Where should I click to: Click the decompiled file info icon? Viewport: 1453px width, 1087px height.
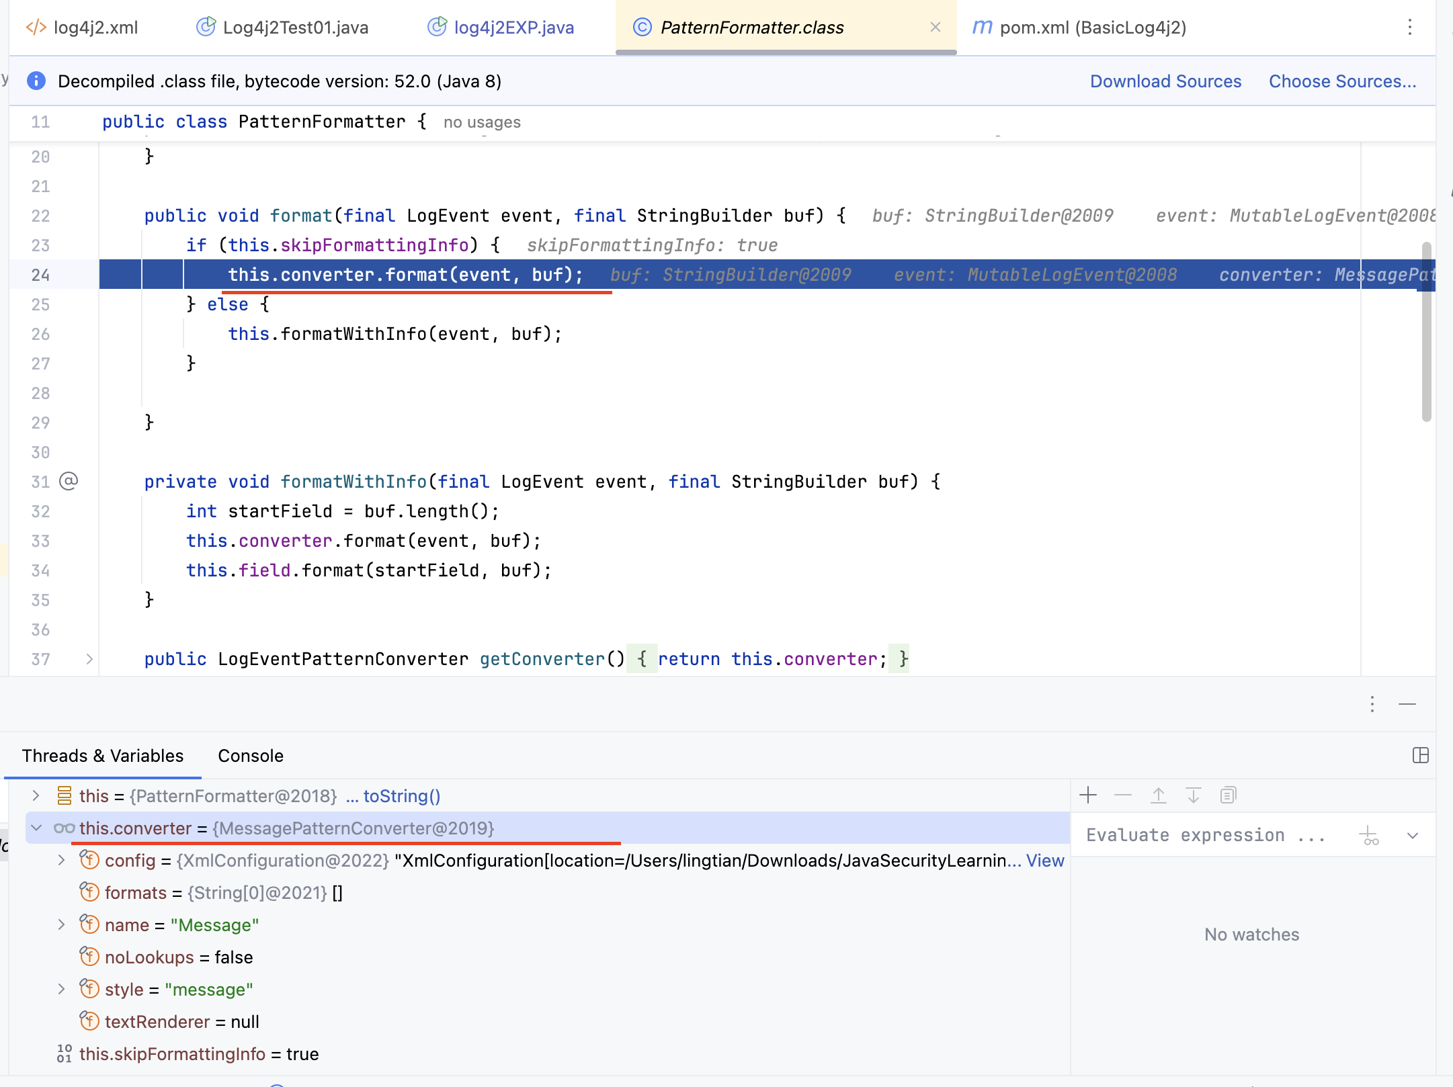(x=36, y=81)
